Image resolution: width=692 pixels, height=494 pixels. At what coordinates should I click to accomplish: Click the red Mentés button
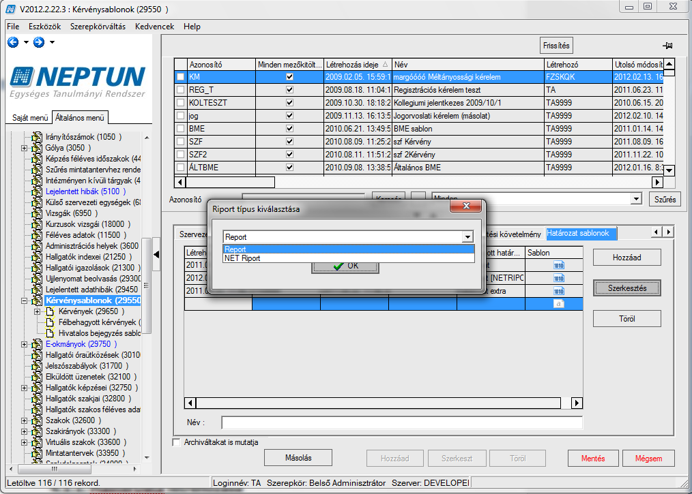593,459
